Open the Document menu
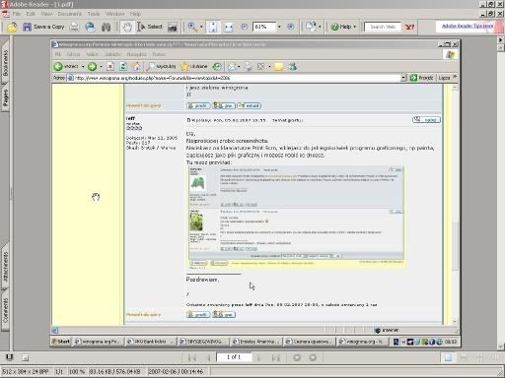This screenshot has height=378, width=505. (x=69, y=14)
